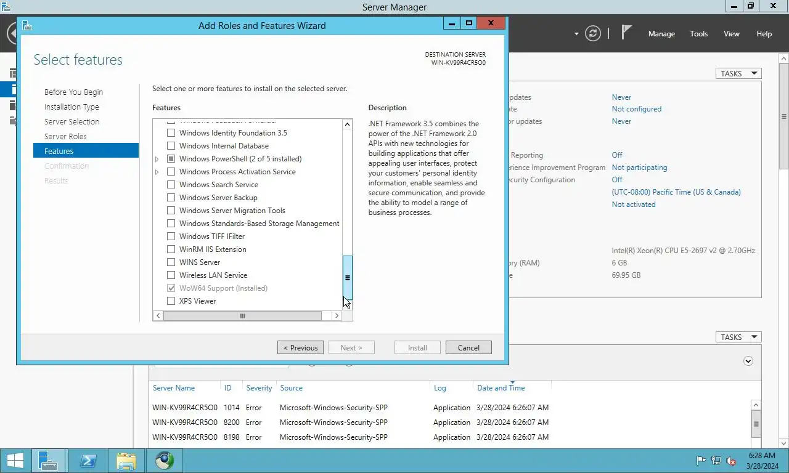
Task: Open File Explorer from taskbar
Action: 126,461
